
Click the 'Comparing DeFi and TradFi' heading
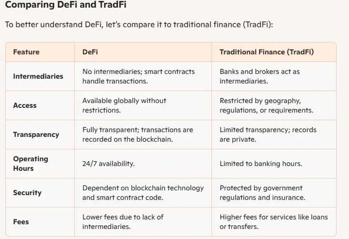point(66,6)
